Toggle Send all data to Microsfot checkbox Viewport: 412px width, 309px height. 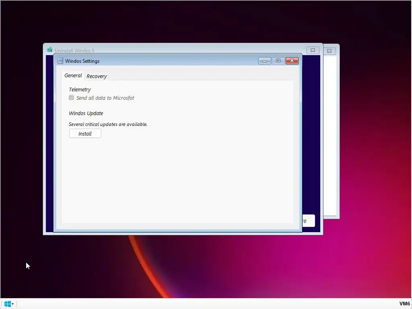tap(71, 98)
